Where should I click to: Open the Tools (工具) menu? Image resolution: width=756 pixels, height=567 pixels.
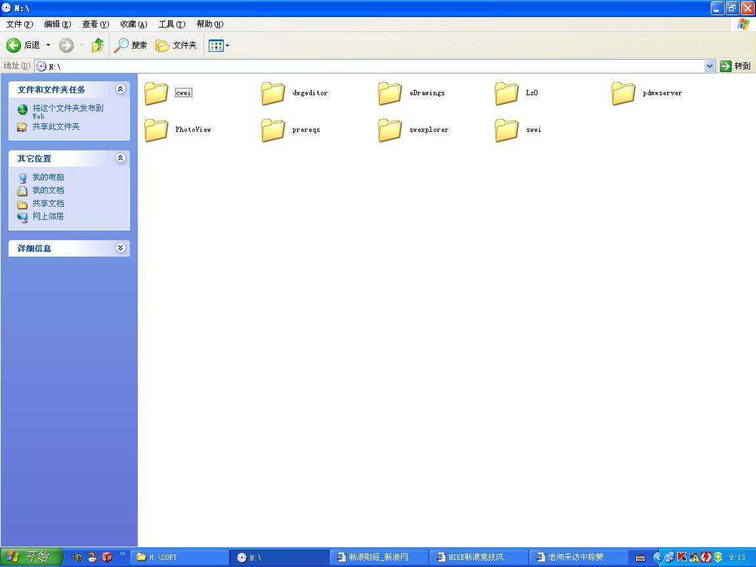pos(172,24)
